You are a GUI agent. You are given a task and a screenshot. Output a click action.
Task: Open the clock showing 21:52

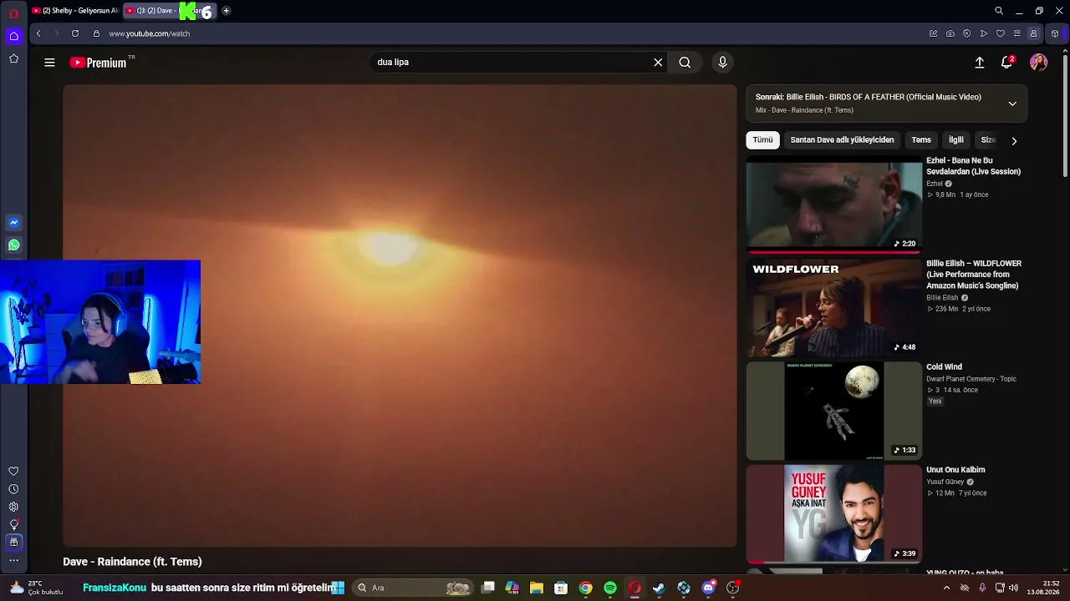[1044, 588]
